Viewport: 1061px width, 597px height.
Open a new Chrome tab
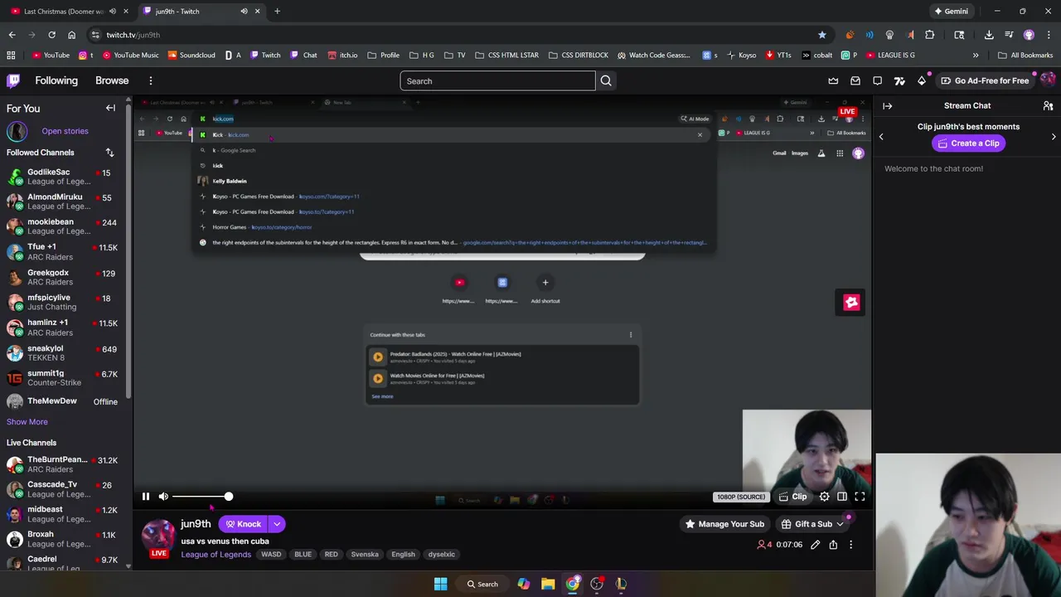click(277, 12)
